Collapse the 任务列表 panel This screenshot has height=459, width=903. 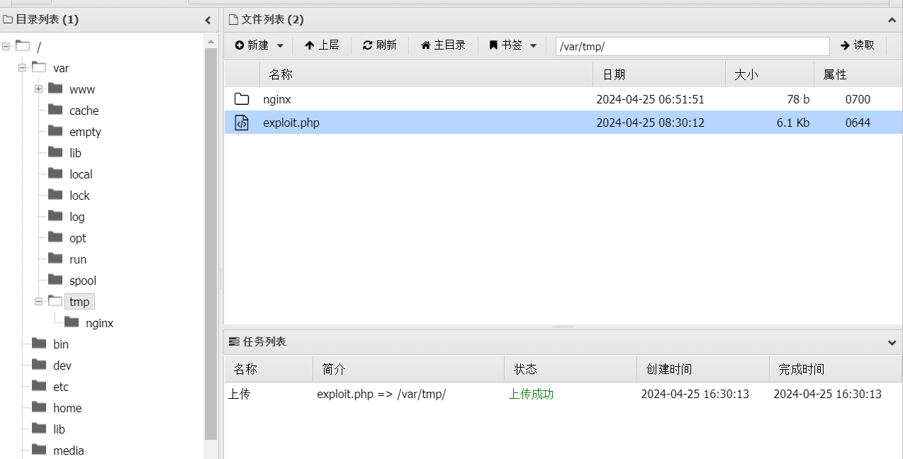(892, 342)
